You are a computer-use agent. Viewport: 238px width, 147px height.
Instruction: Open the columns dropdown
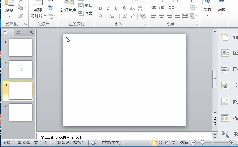tap(173, 7)
